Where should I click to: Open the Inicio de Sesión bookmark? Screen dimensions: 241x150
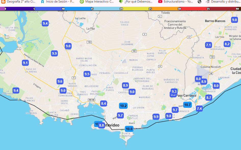tap(58, 2)
